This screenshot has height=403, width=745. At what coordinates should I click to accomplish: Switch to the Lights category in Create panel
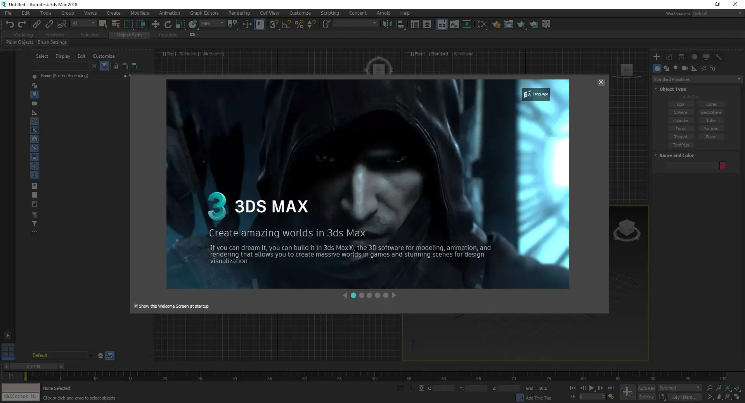click(676, 68)
